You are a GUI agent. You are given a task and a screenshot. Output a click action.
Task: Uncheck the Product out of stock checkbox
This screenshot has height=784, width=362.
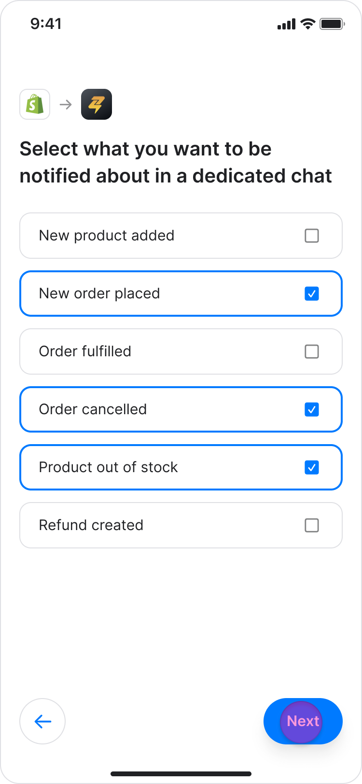[x=312, y=467]
